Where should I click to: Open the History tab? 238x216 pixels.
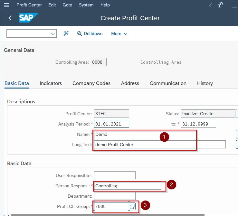tap(205, 83)
